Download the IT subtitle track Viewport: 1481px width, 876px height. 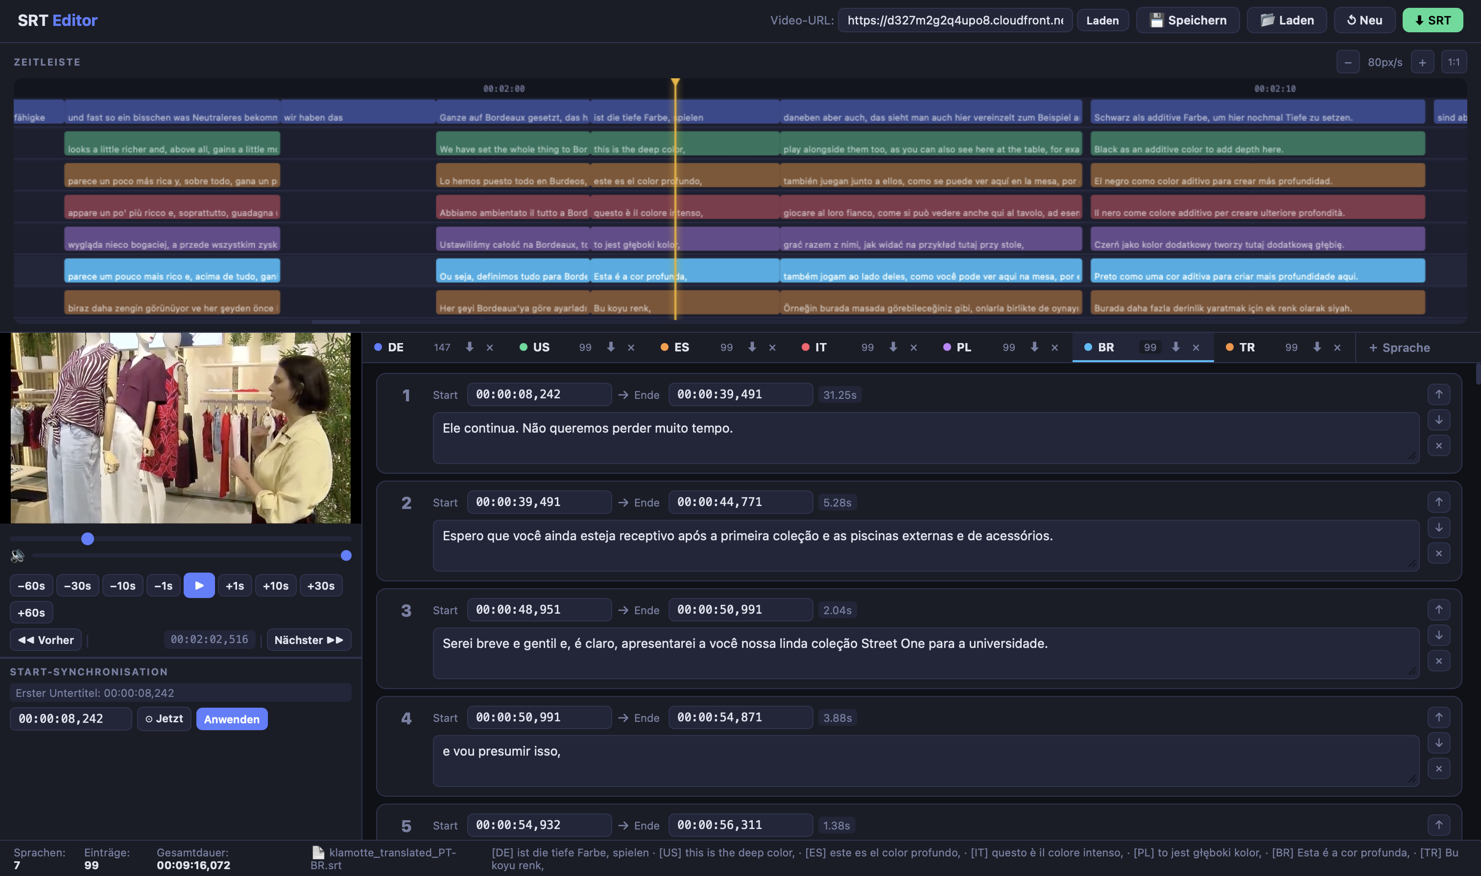pyautogui.click(x=893, y=347)
